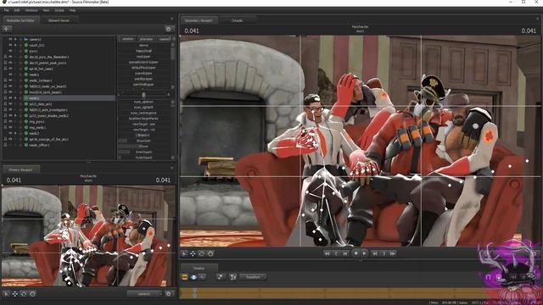The height and width of the screenshot is (305, 543).
Task: Toggle visibility eye of medic2
Action: (10, 98)
